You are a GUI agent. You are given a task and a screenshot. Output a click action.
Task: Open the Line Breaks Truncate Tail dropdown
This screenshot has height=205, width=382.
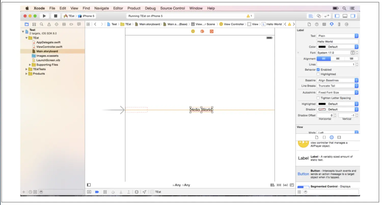click(x=337, y=86)
